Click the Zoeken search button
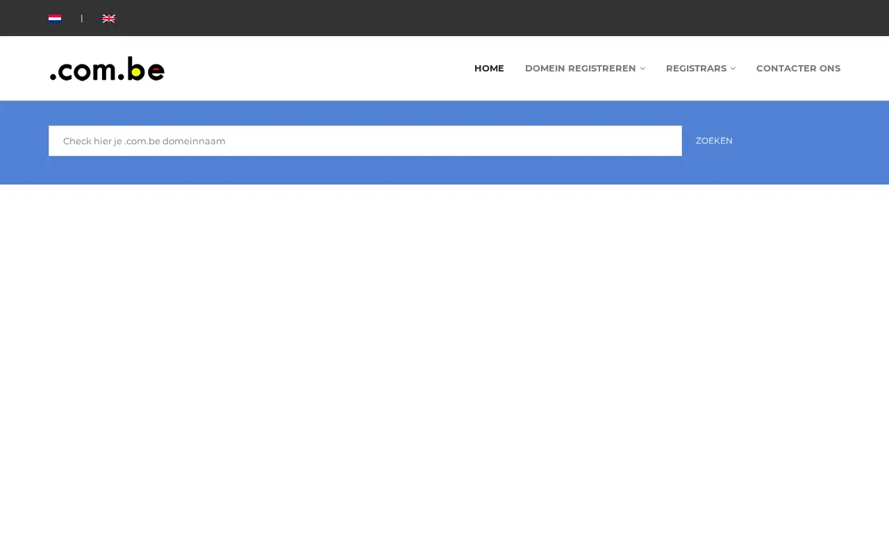The height and width of the screenshot is (555, 889). point(714,141)
